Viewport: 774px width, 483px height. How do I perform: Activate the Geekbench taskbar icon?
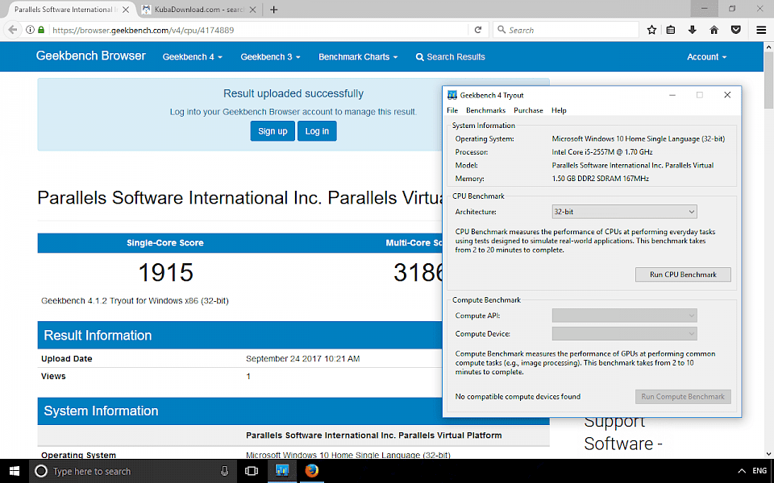click(282, 471)
